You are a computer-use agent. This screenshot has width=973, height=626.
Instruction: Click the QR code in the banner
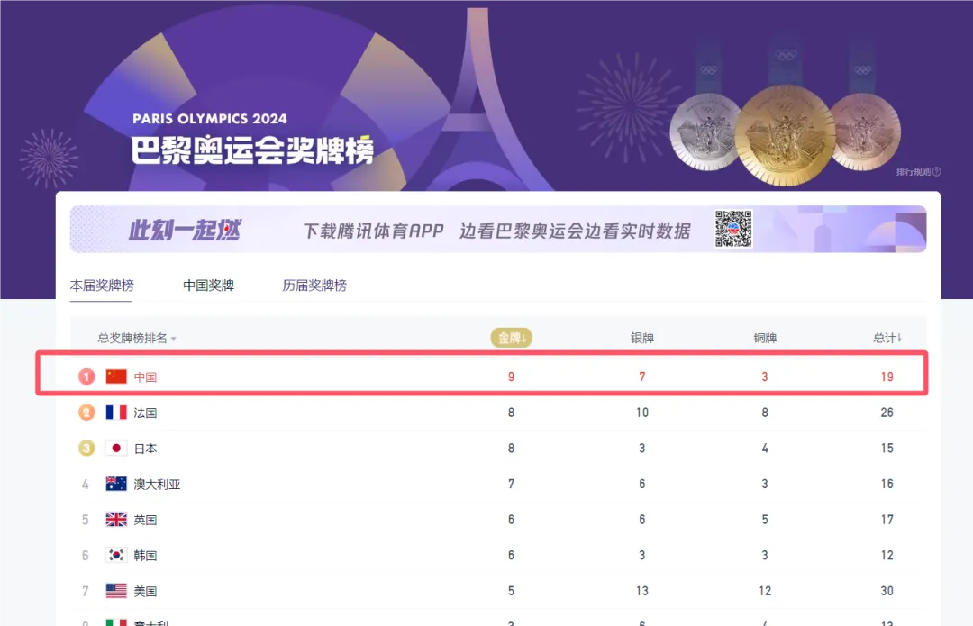point(733,229)
